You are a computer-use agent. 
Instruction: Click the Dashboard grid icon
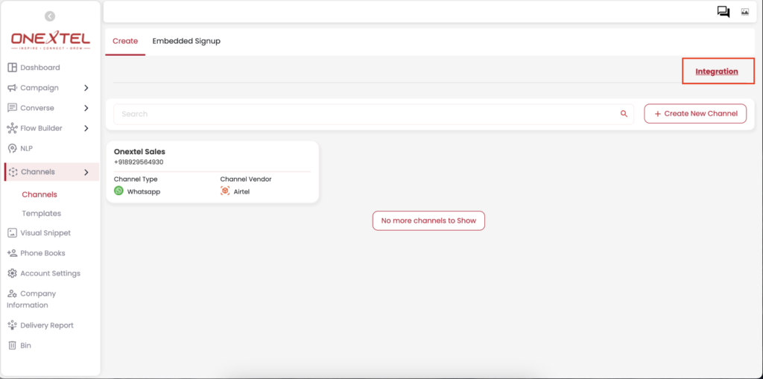tap(12, 68)
